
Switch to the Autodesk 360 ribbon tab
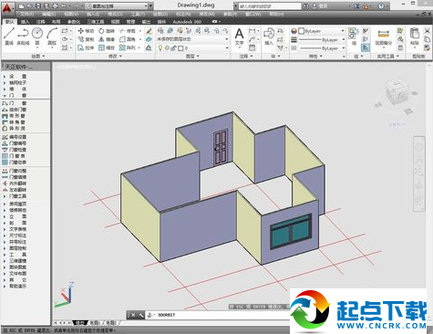tap(187, 22)
